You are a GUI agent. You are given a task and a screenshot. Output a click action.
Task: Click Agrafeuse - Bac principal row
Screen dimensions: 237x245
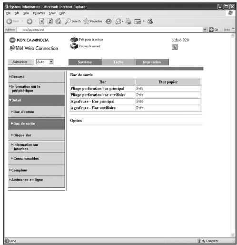point(135,102)
